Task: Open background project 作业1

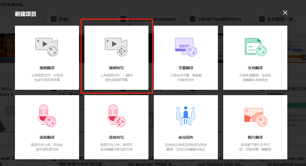Action: [x=64, y=19]
